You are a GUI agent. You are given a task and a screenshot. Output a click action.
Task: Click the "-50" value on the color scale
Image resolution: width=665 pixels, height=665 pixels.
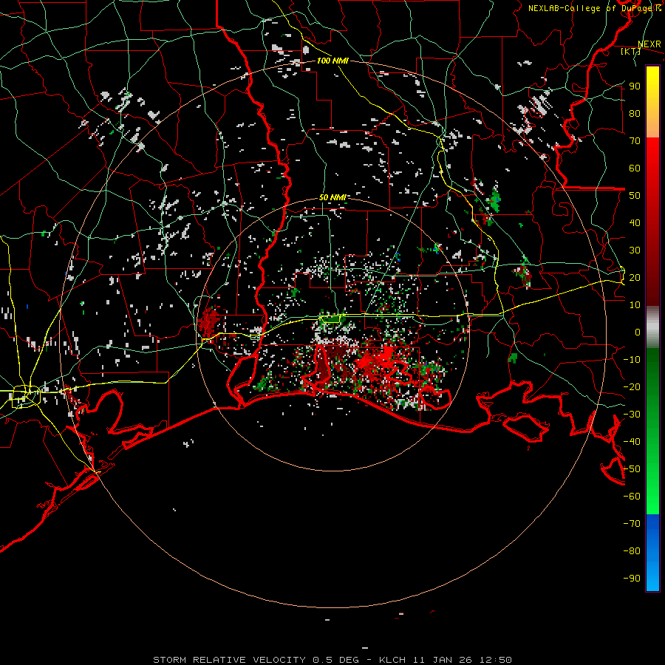point(632,469)
